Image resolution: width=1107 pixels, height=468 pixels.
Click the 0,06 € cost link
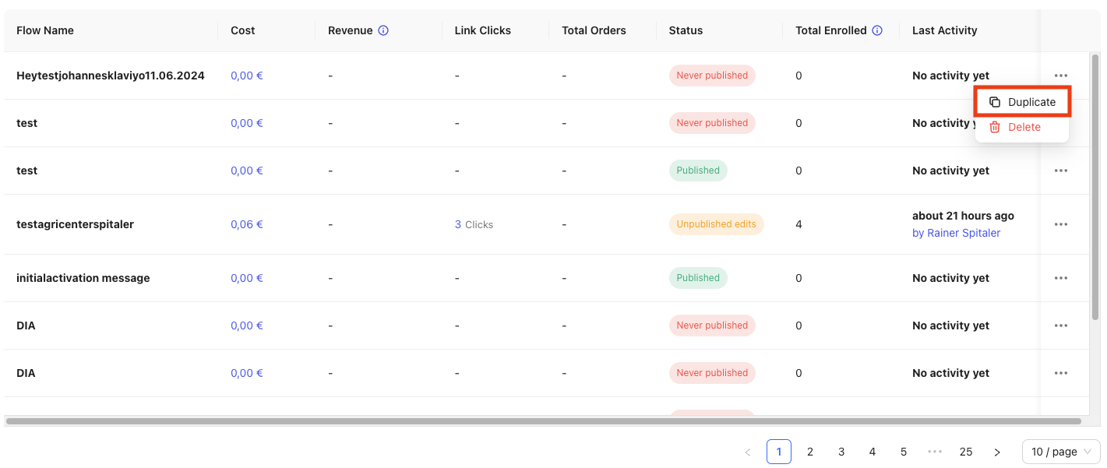(x=246, y=224)
